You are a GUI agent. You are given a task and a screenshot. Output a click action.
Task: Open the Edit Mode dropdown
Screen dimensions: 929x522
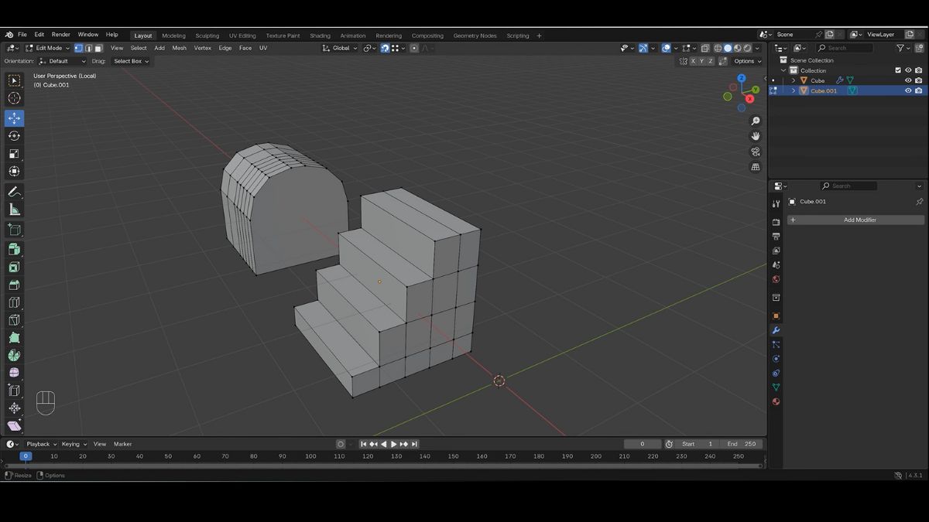(48, 48)
